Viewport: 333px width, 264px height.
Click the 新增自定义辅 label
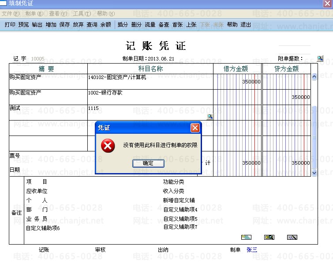pos(179,200)
